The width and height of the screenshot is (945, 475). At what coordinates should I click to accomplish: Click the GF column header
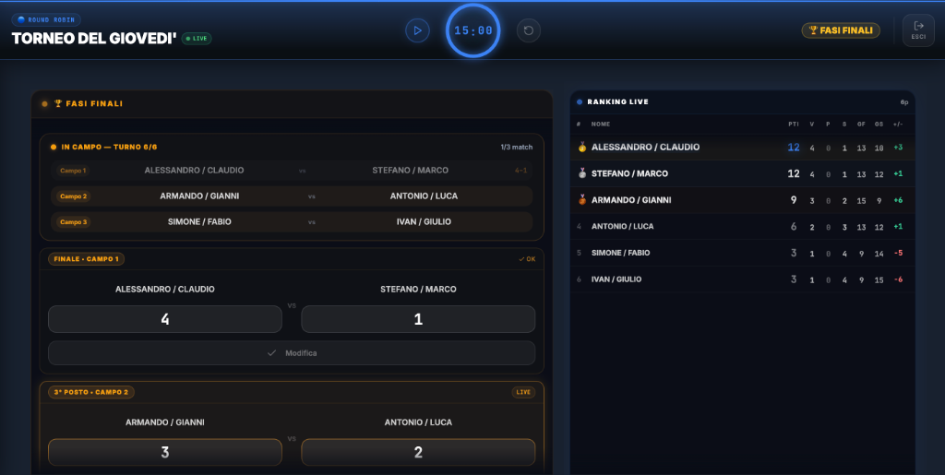pyautogui.click(x=861, y=124)
